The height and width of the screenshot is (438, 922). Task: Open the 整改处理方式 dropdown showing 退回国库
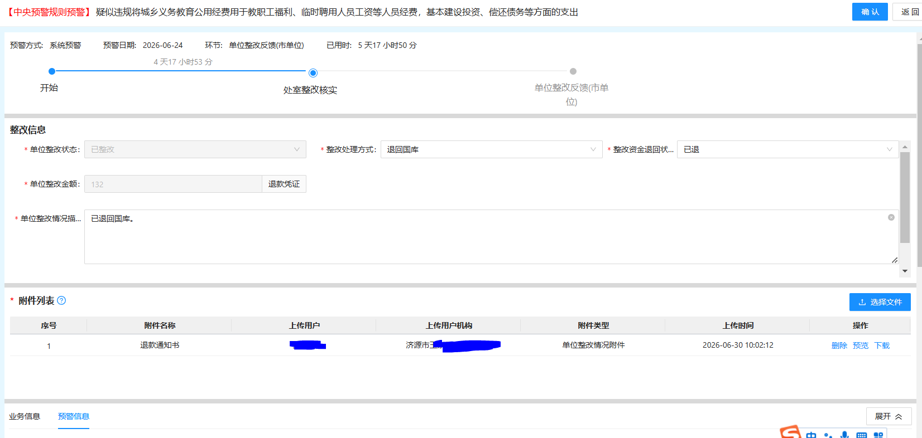pyautogui.click(x=492, y=149)
